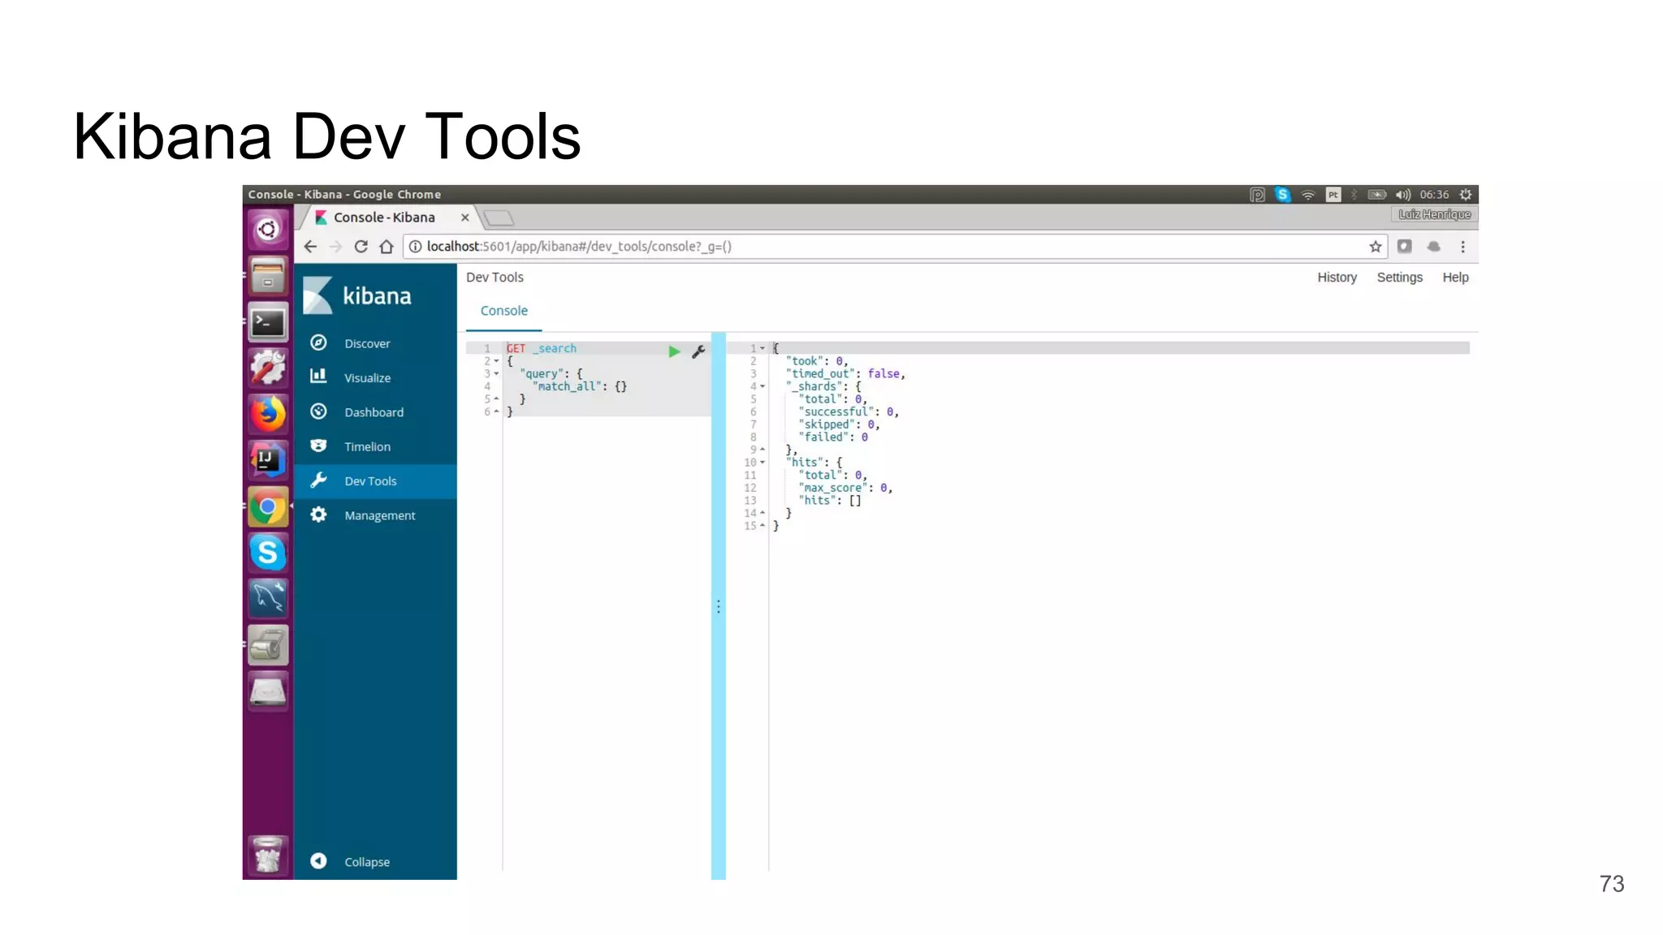This screenshot has width=1663, height=935.
Task: Open Dashboard in Kibana sidebar
Action: 375,412
